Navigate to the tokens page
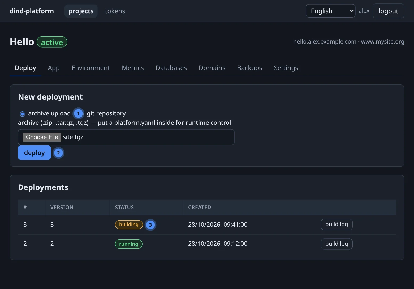The width and height of the screenshot is (414, 289). point(115,11)
